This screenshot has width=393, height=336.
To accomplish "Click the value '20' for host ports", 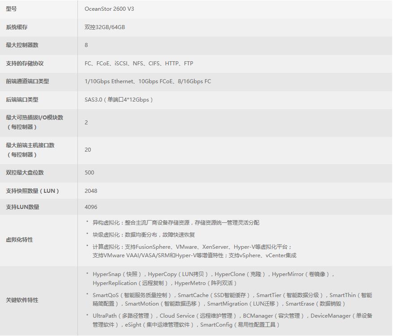I will tap(88, 150).
